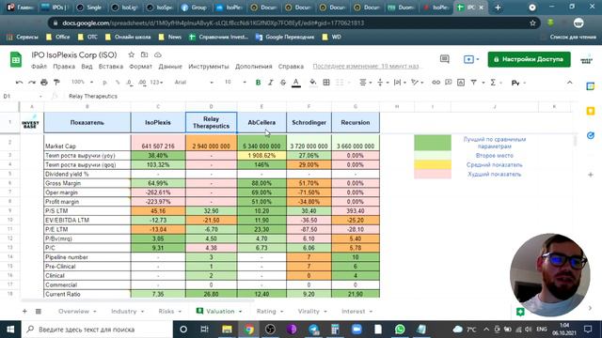This screenshot has height=338, width=602.
Task: Open the present to meeting button
Action: (471, 59)
